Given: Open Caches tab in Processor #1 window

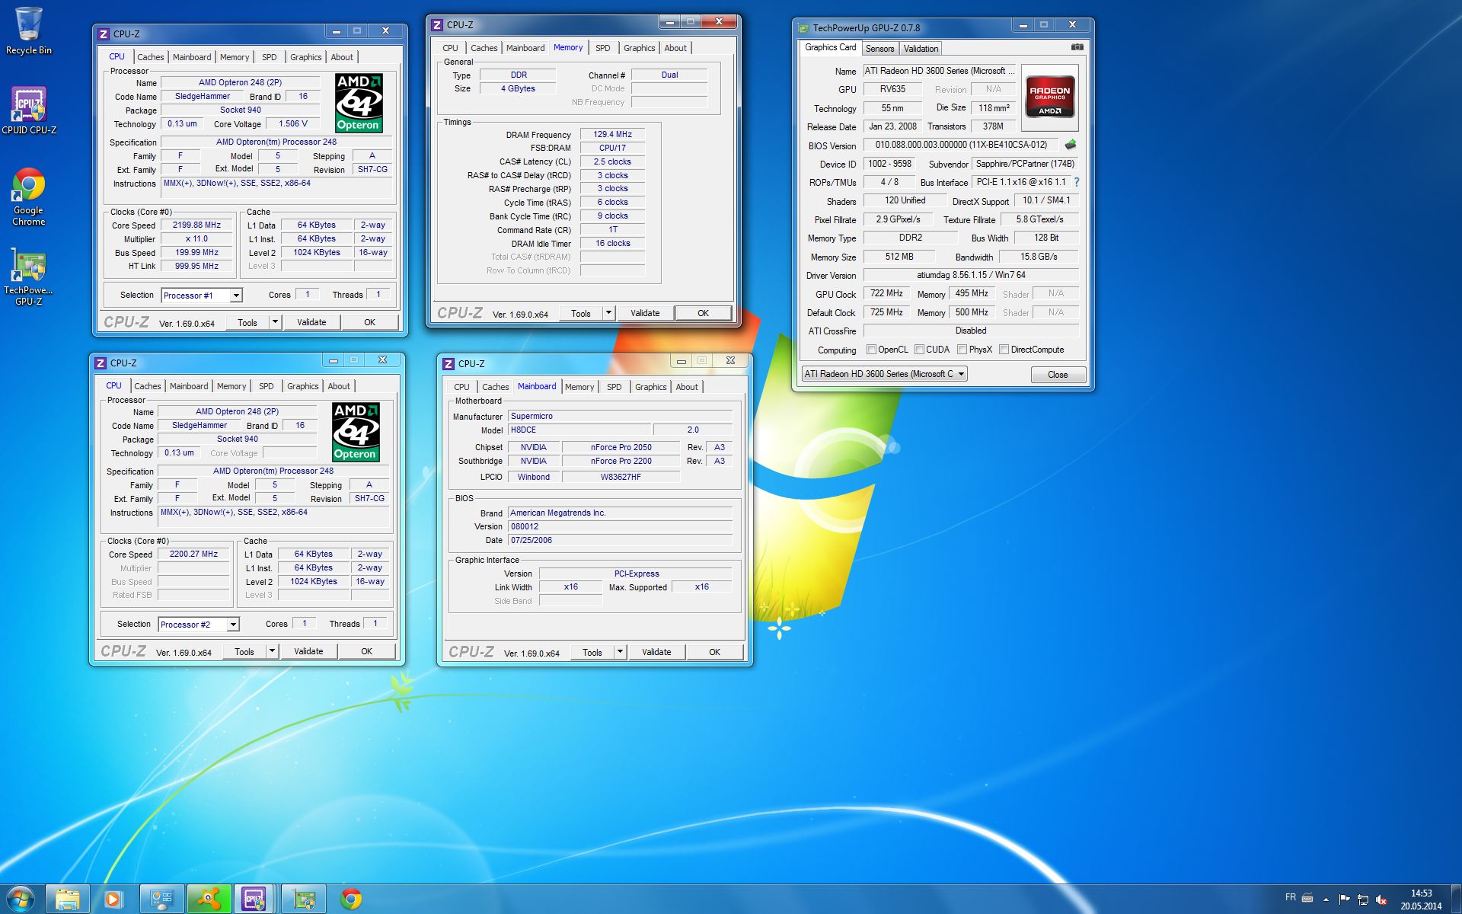Looking at the screenshot, I should point(150,57).
